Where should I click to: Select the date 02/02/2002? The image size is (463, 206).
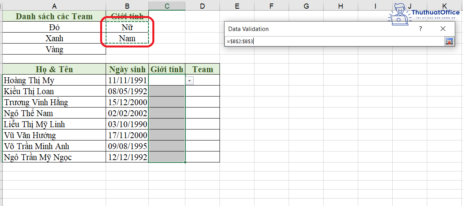pos(127,113)
